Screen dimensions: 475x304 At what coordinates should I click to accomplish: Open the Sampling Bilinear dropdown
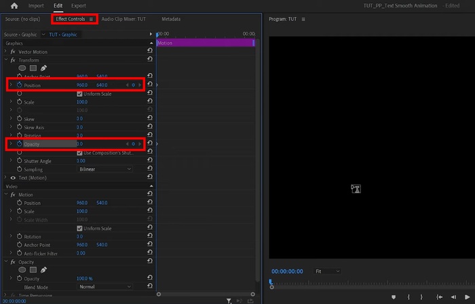click(x=104, y=169)
